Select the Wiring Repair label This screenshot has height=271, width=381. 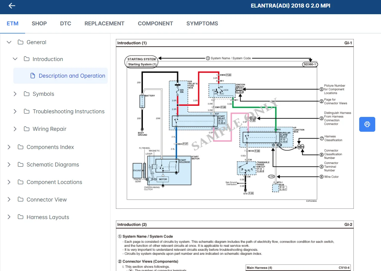pos(49,129)
